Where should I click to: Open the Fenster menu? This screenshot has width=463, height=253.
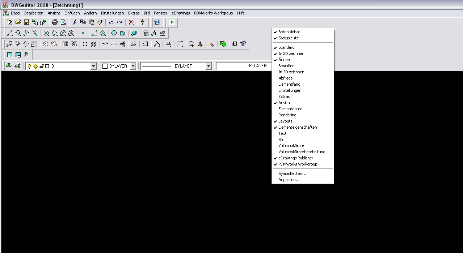pyautogui.click(x=160, y=13)
